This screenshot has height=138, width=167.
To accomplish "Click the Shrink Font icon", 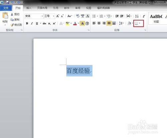I will [62, 16].
